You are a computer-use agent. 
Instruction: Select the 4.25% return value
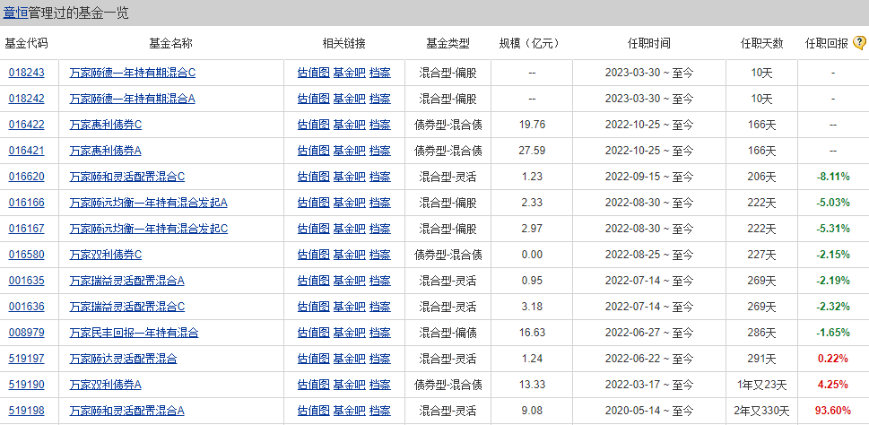833,386
